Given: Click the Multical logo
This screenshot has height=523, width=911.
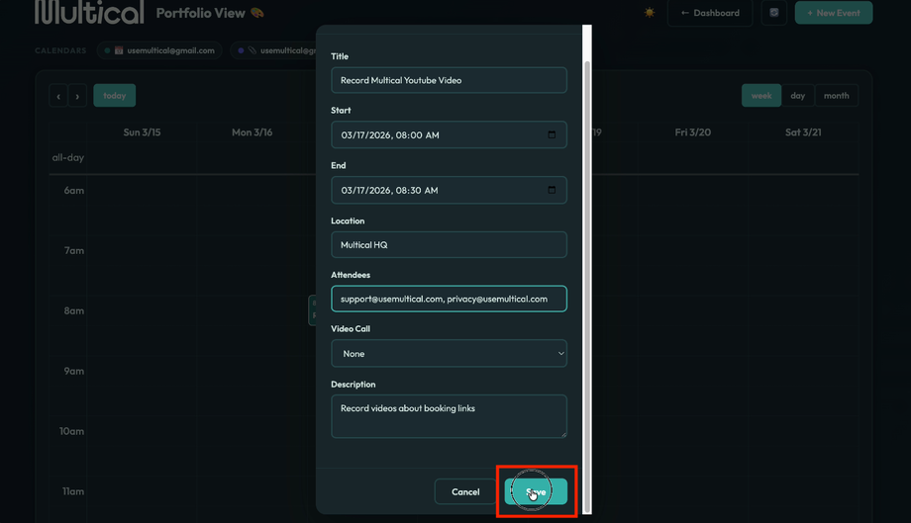Looking at the screenshot, I should 89,12.
